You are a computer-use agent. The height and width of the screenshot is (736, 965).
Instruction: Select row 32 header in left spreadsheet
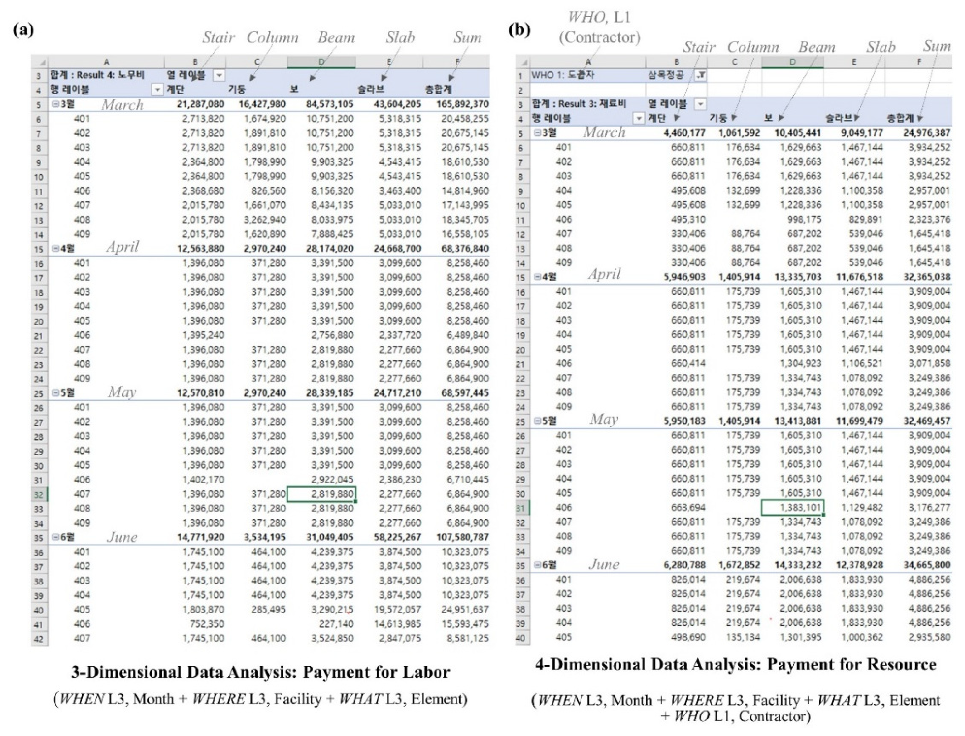tap(39, 495)
